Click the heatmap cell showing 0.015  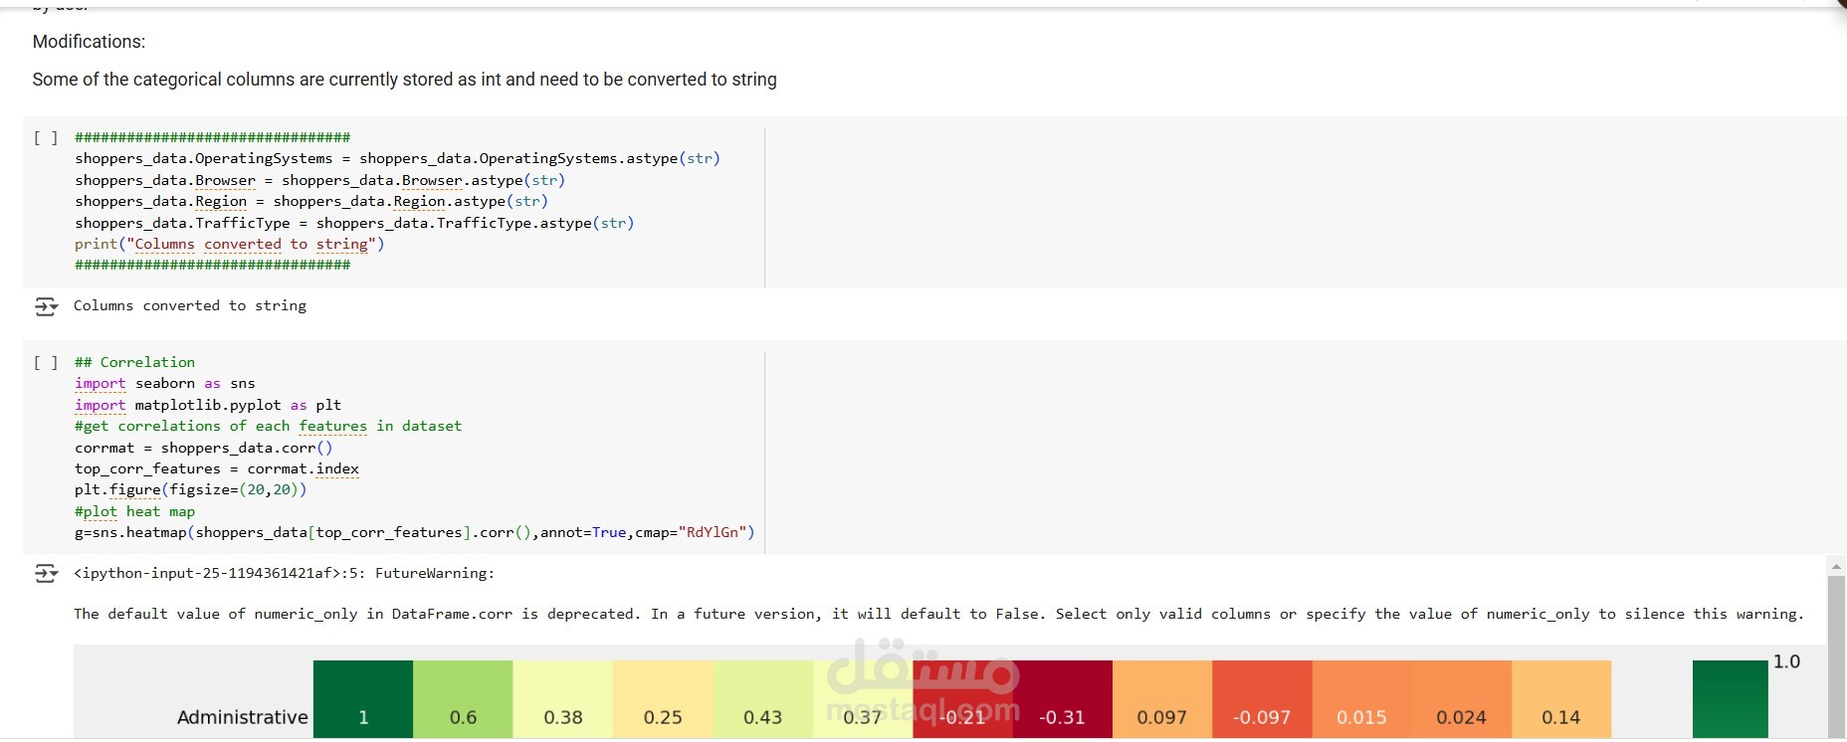(x=1361, y=700)
